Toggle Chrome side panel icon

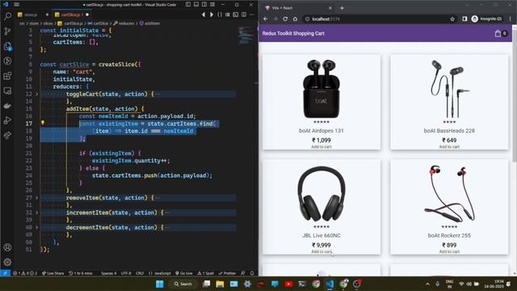(x=464, y=19)
